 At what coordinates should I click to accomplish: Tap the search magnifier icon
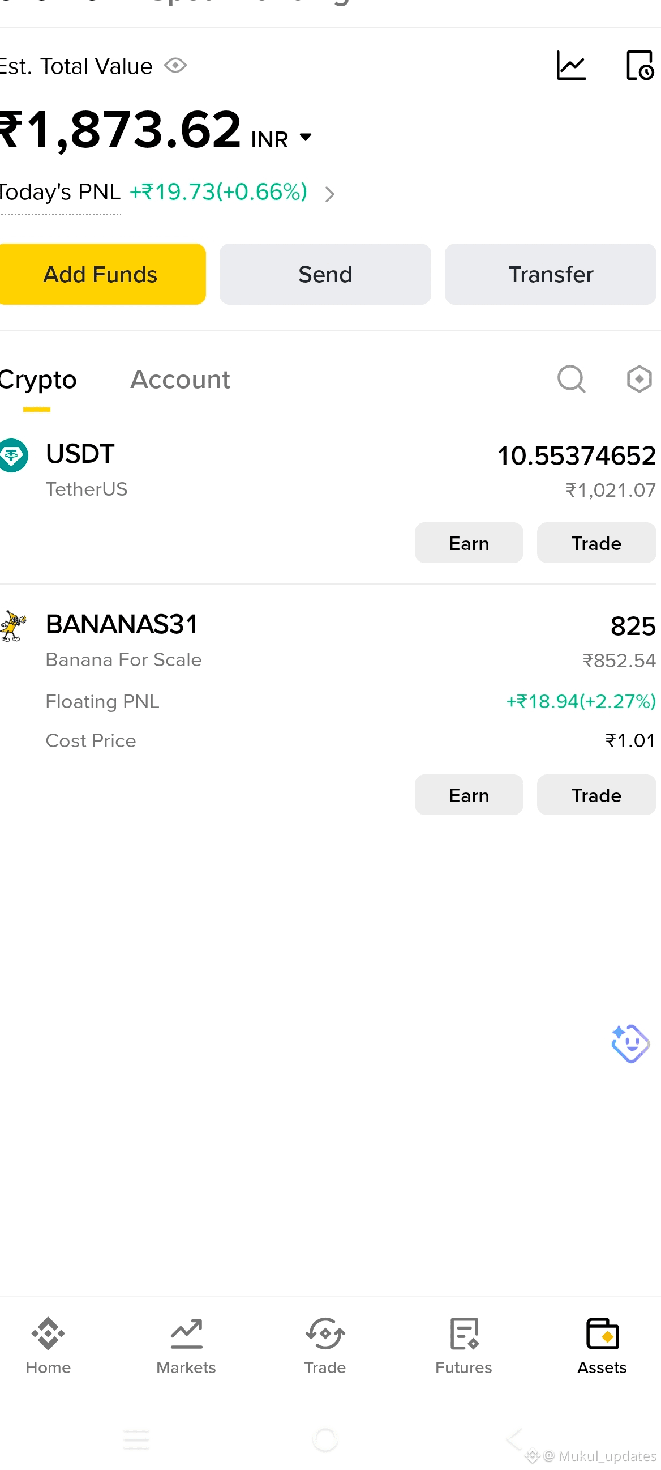[x=571, y=379]
